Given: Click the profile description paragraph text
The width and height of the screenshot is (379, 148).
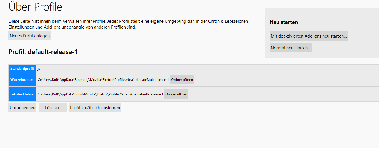Looking at the screenshot, I should click(128, 25).
